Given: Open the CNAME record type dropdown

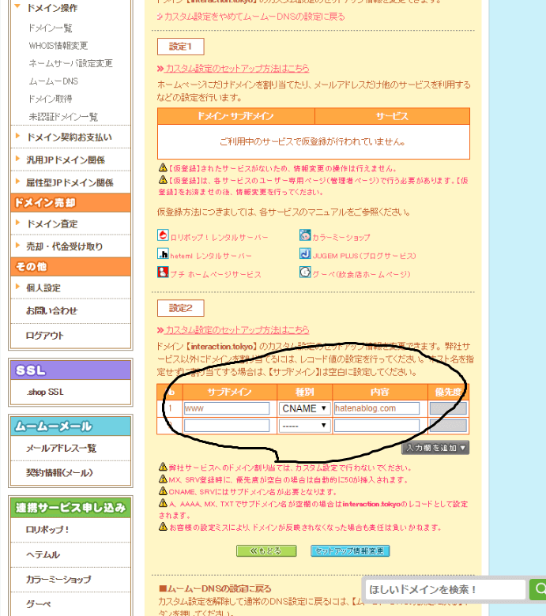Looking at the screenshot, I should 304,408.
